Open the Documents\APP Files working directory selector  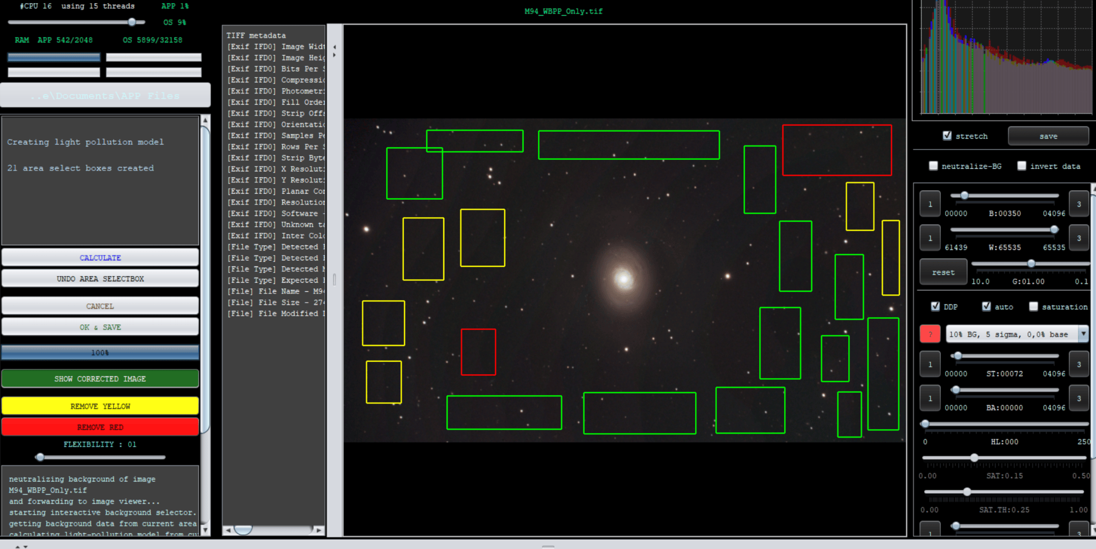tap(105, 96)
